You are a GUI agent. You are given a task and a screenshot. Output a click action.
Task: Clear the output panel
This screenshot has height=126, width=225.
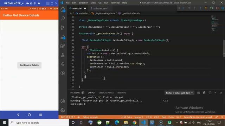(198, 93)
